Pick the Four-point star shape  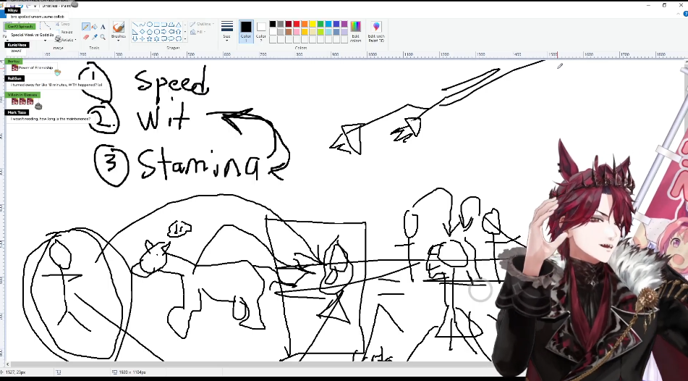(x=143, y=38)
